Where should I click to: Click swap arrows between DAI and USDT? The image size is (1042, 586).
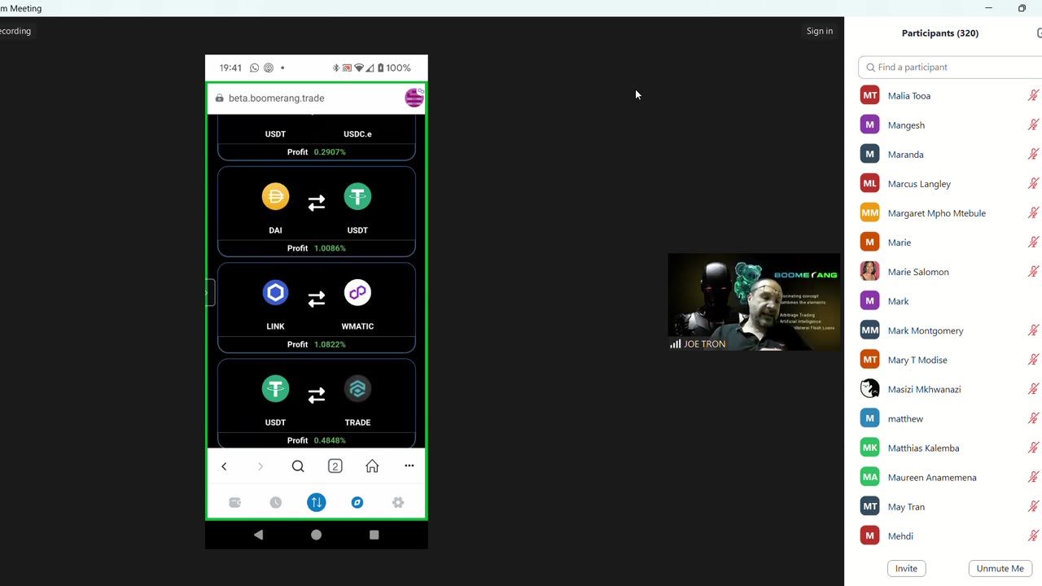(317, 203)
